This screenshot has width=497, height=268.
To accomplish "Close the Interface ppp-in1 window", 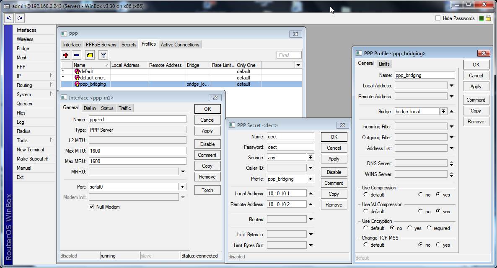I will point(215,98).
